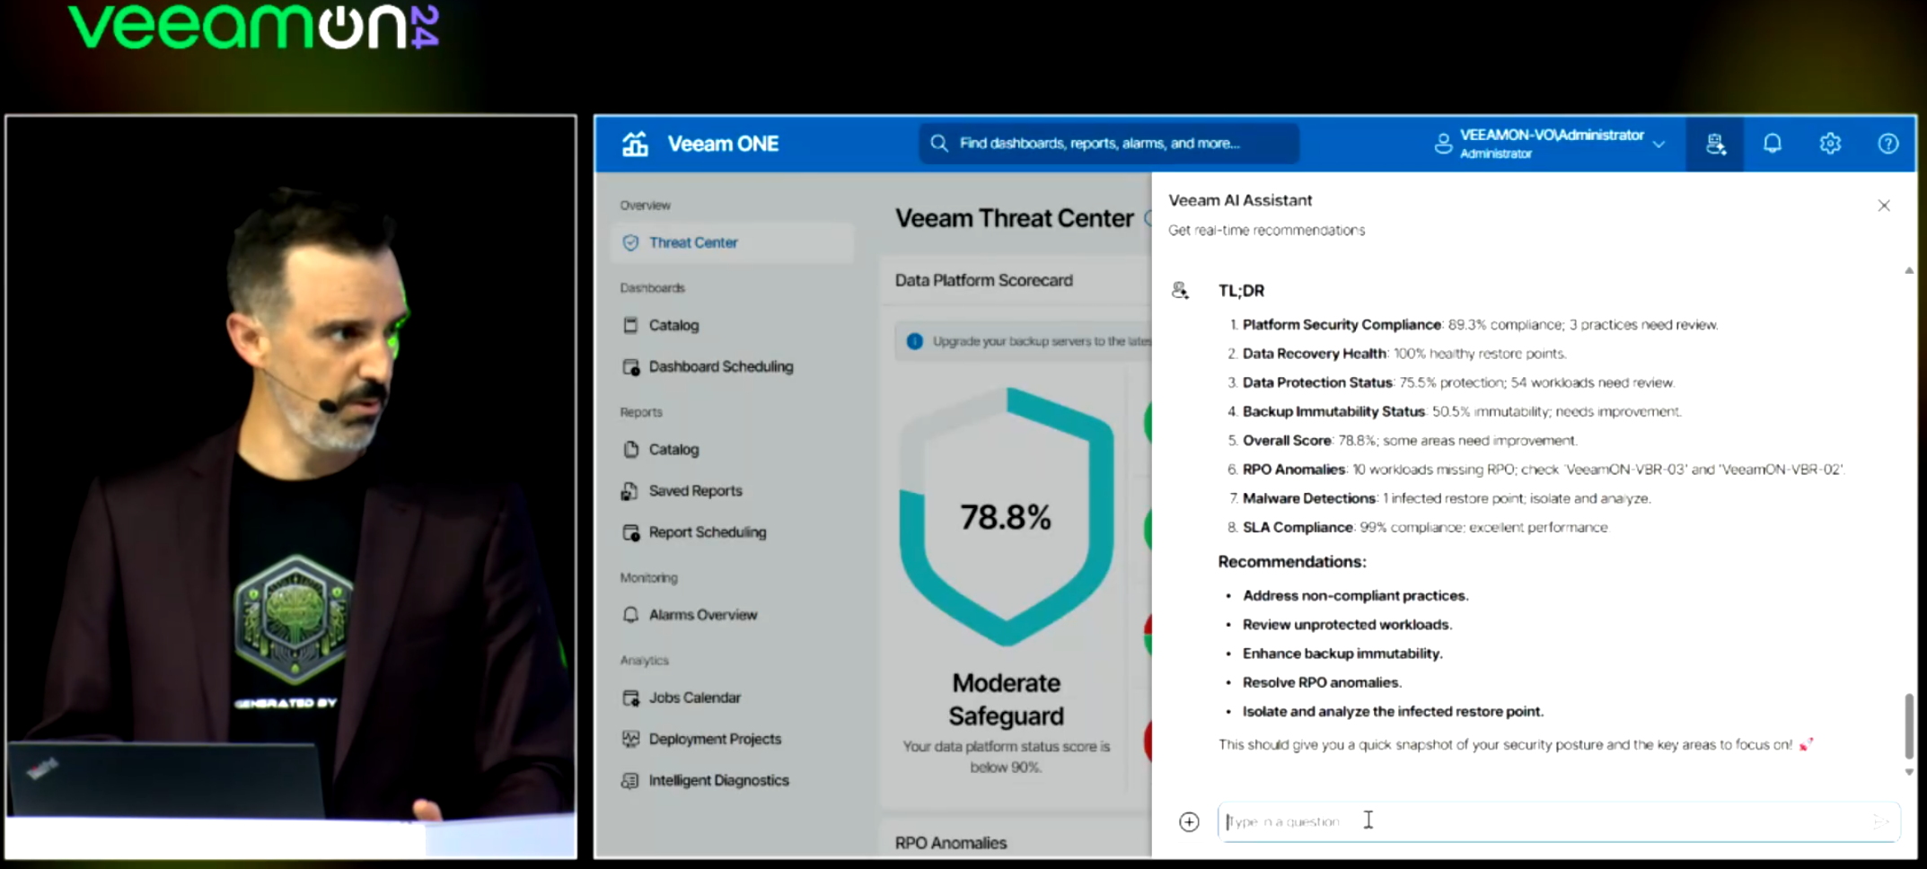
Task: Open the settings gear icon
Action: pos(1830,144)
